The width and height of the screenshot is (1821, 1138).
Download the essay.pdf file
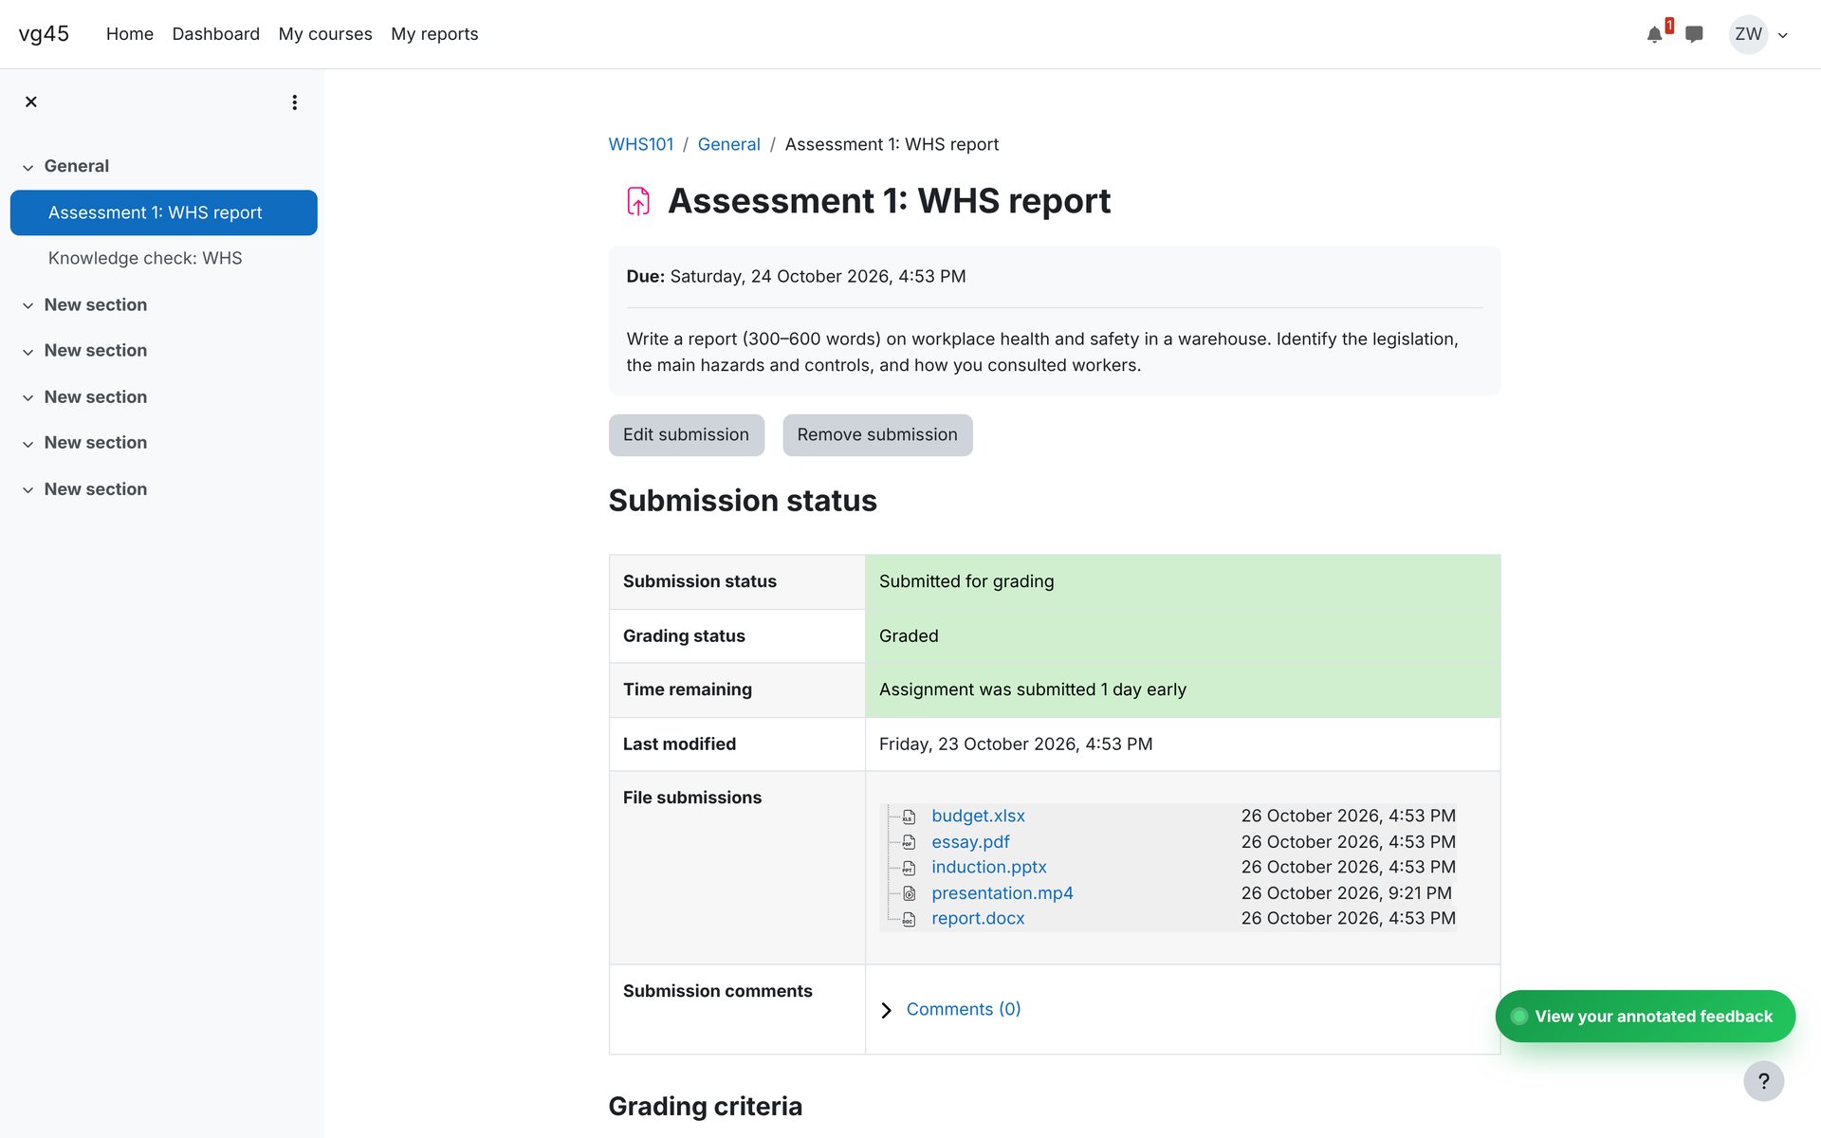970,842
